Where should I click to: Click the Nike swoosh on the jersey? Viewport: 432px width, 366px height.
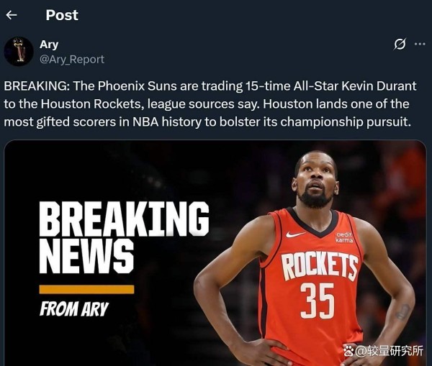point(295,234)
